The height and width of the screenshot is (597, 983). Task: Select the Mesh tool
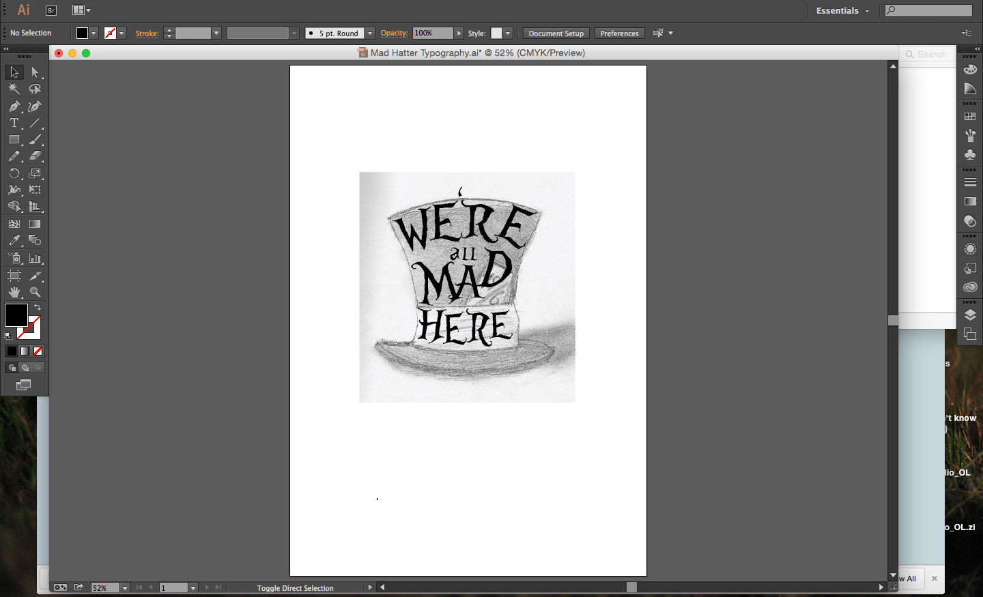tap(14, 224)
